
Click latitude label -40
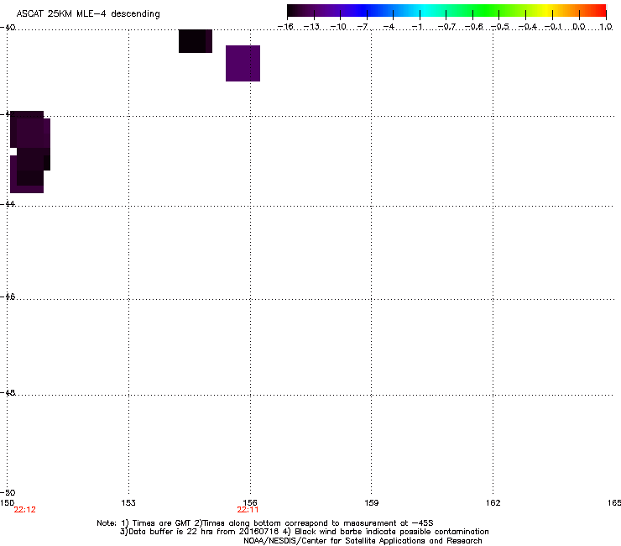pyautogui.click(x=8, y=28)
